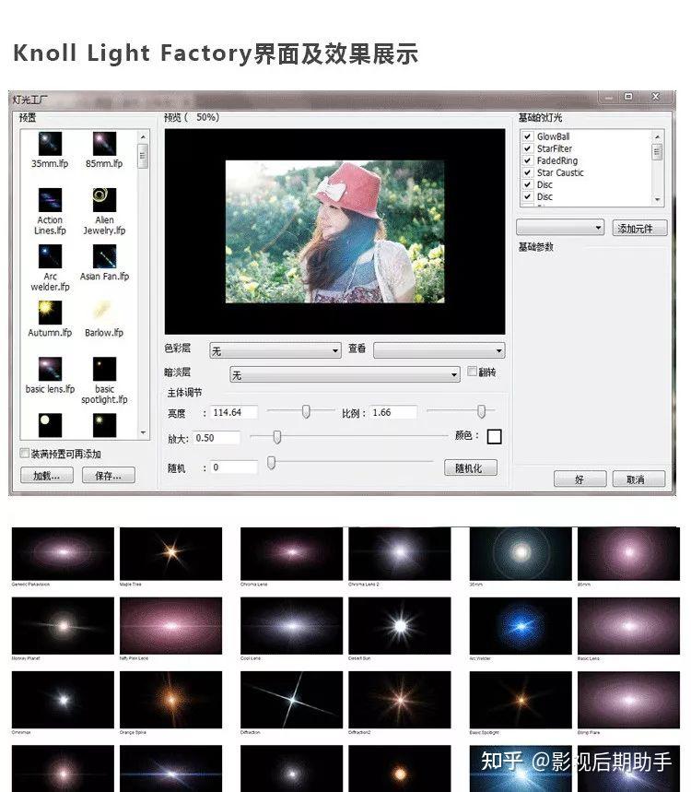Click the 添加元件 button
This screenshot has width=691, height=792.
(x=639, y=228)
